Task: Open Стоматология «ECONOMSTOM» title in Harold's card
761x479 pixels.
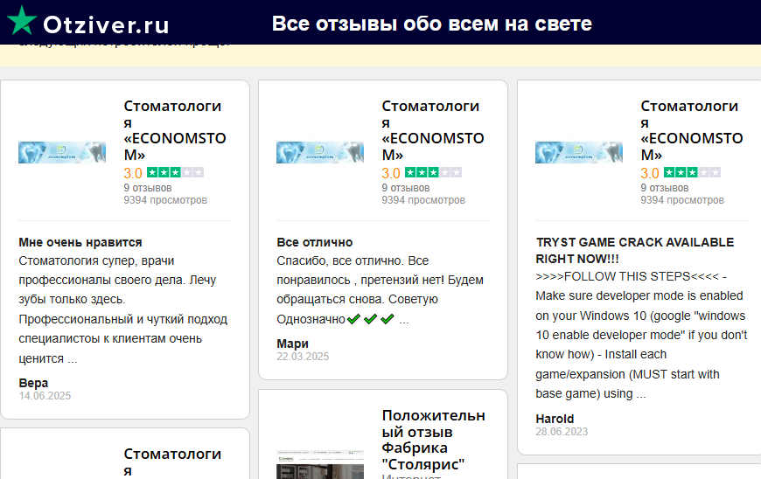Action: 692,130
